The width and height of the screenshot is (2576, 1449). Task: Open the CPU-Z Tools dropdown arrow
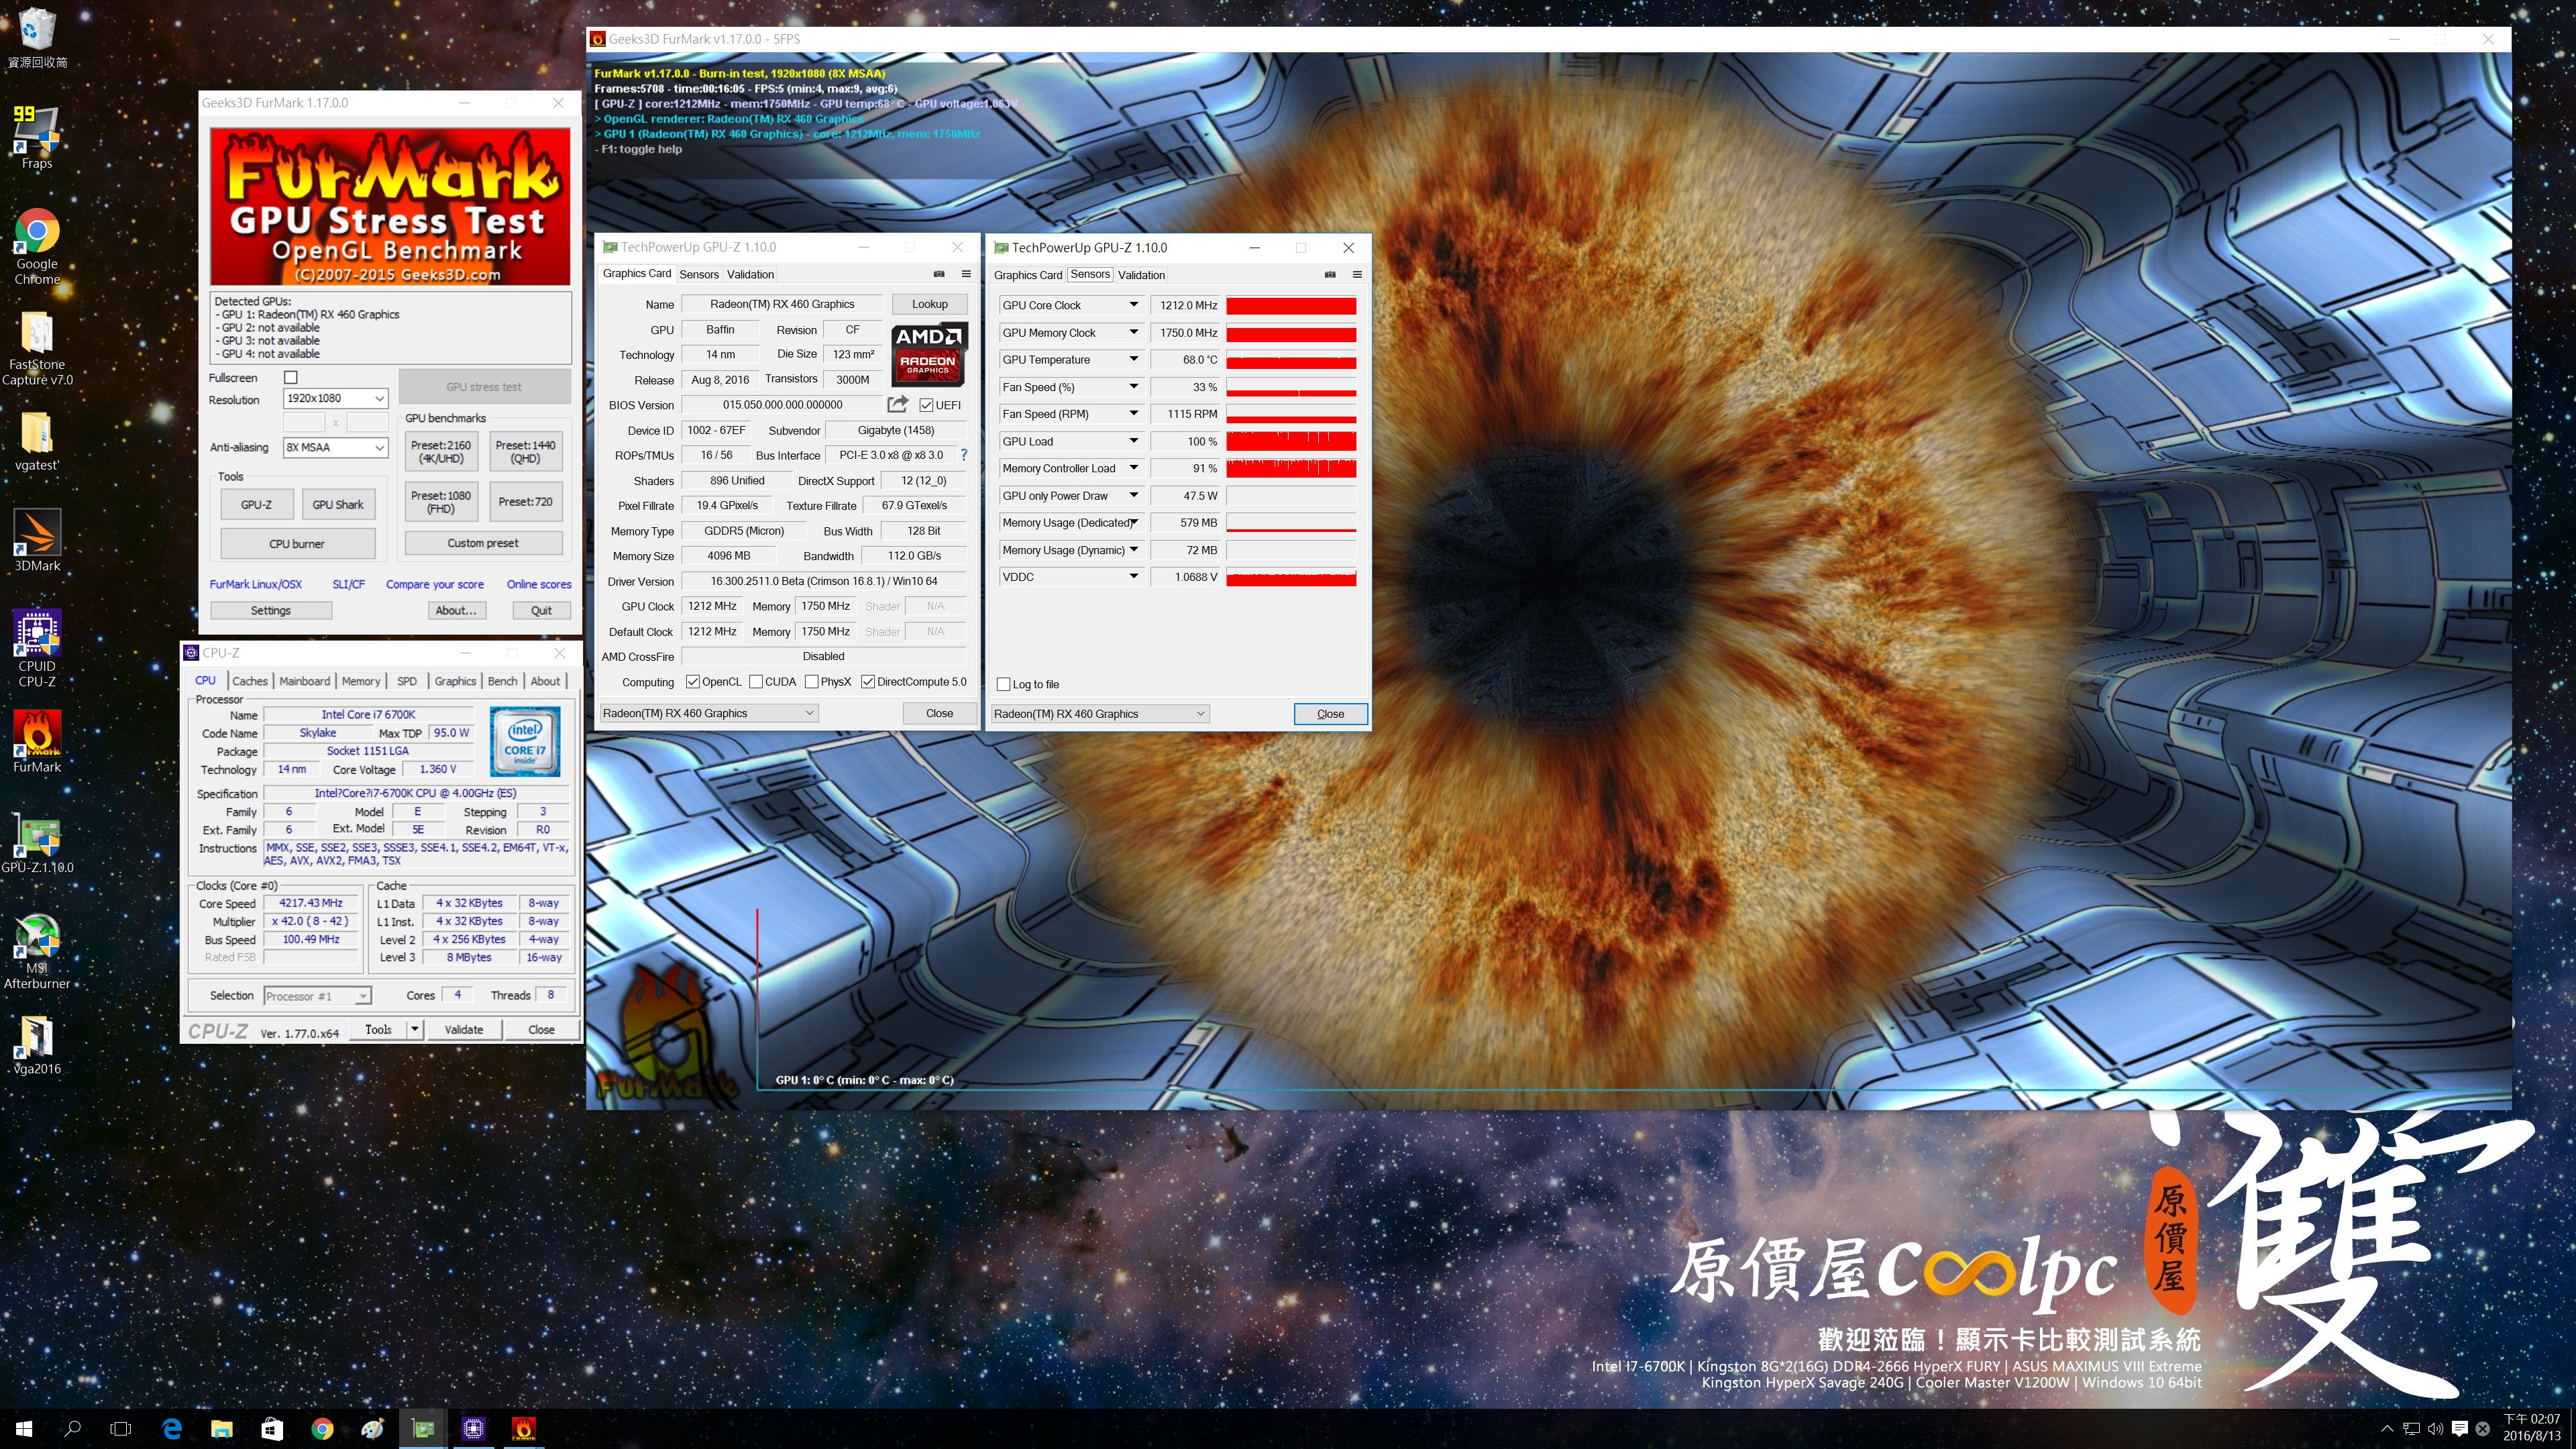point(414,1029)
